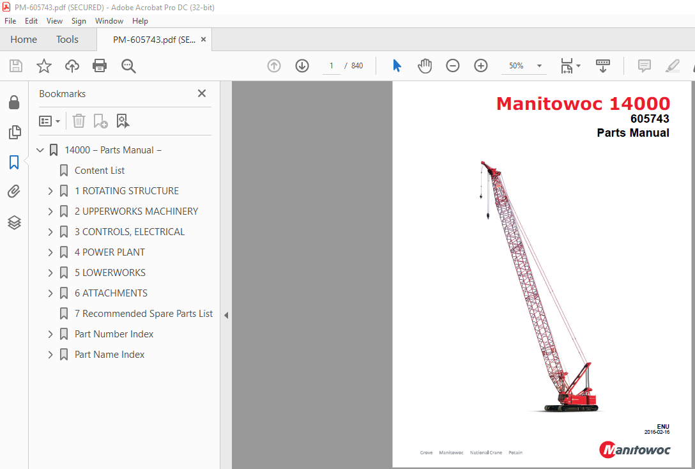The width and height of the screenshot is (695, 469).
Task: Click the Fit page scrolling icon
Action: (x=567, y=66)
